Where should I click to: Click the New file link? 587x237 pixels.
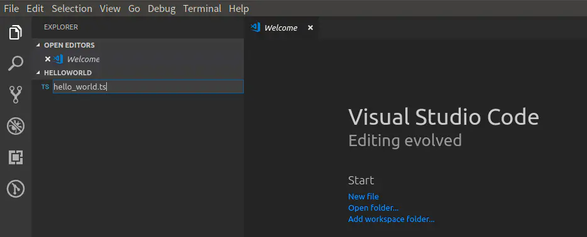point(363,196)
